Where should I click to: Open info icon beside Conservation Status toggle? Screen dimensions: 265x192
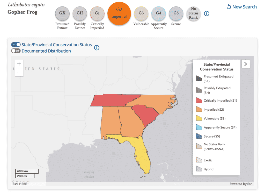(x=97, y=48)
